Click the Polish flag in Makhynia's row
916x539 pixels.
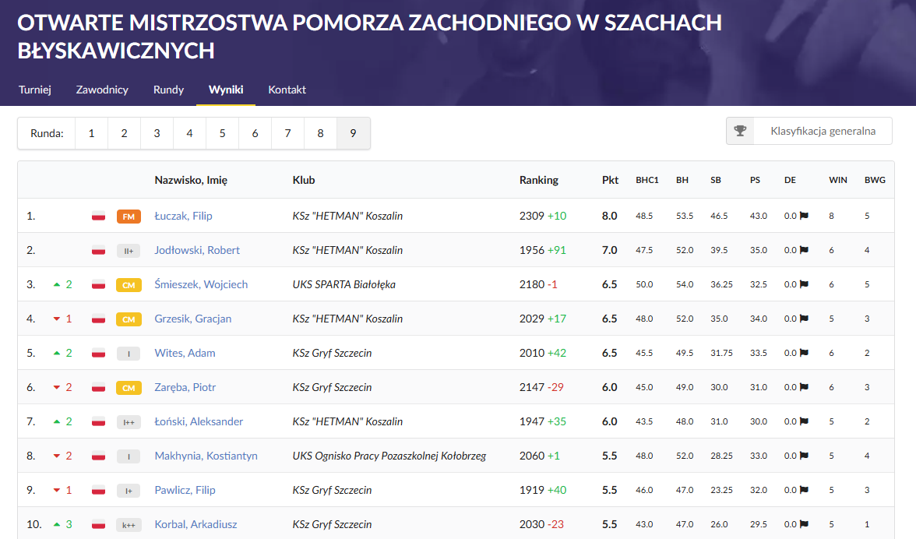point(99,456)
